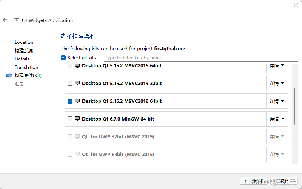Screen dimensions: 302x189
Task: Click the Qt Widgets Application wizard icon
Action: pos(17,20)
